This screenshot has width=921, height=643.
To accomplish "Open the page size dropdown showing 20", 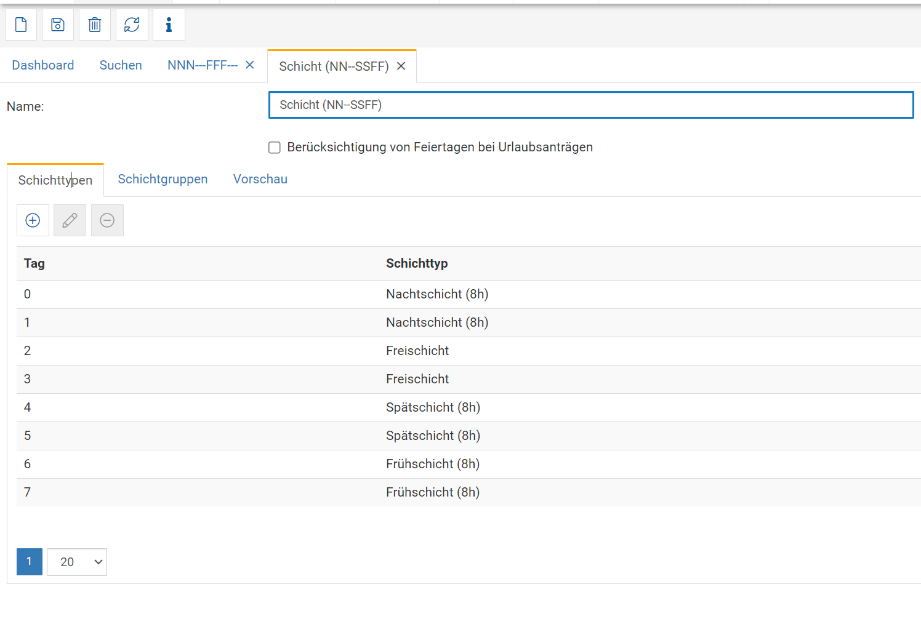I will click(x=77, y=562).
